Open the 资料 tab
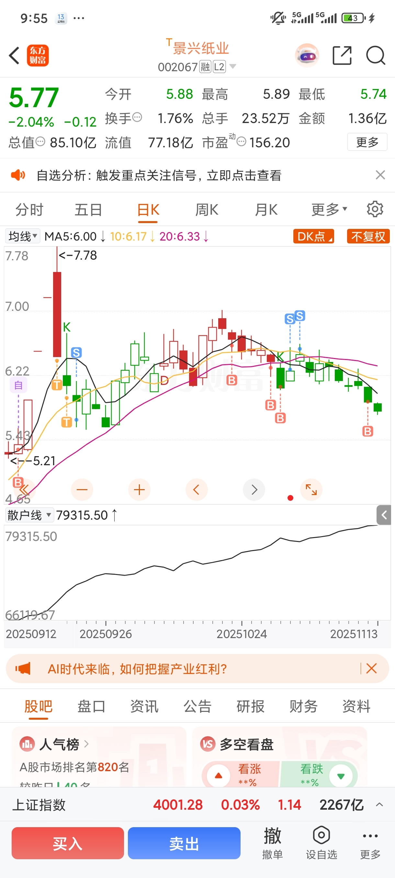The image size is (395, 878). [356, 706]
